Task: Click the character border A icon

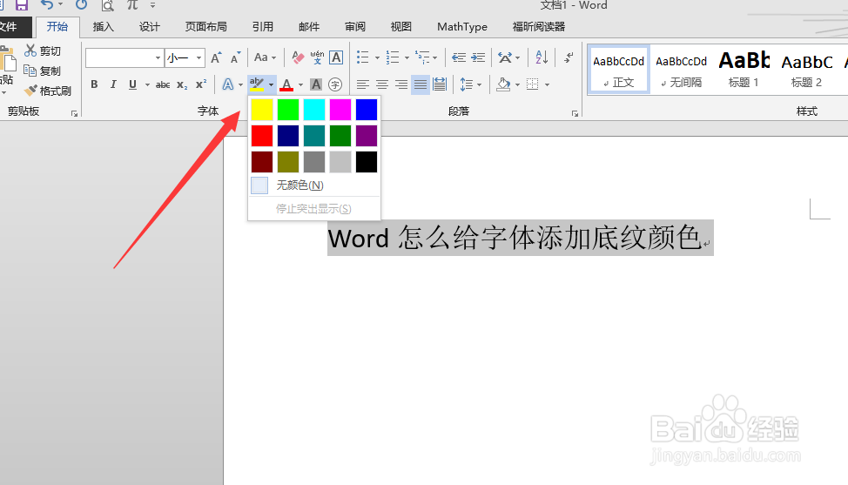Action: (336, 57)
